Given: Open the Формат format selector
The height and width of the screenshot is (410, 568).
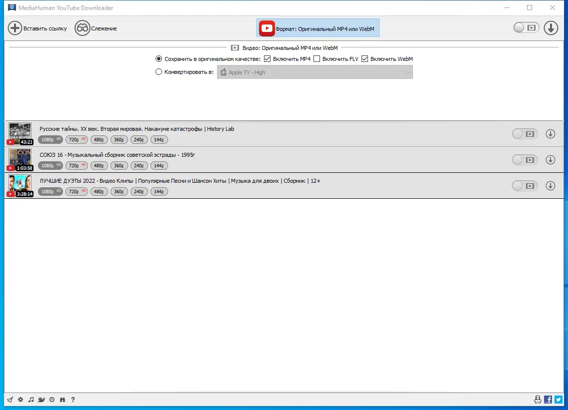Looking at the screenshot, I should (x=317, y=28).
